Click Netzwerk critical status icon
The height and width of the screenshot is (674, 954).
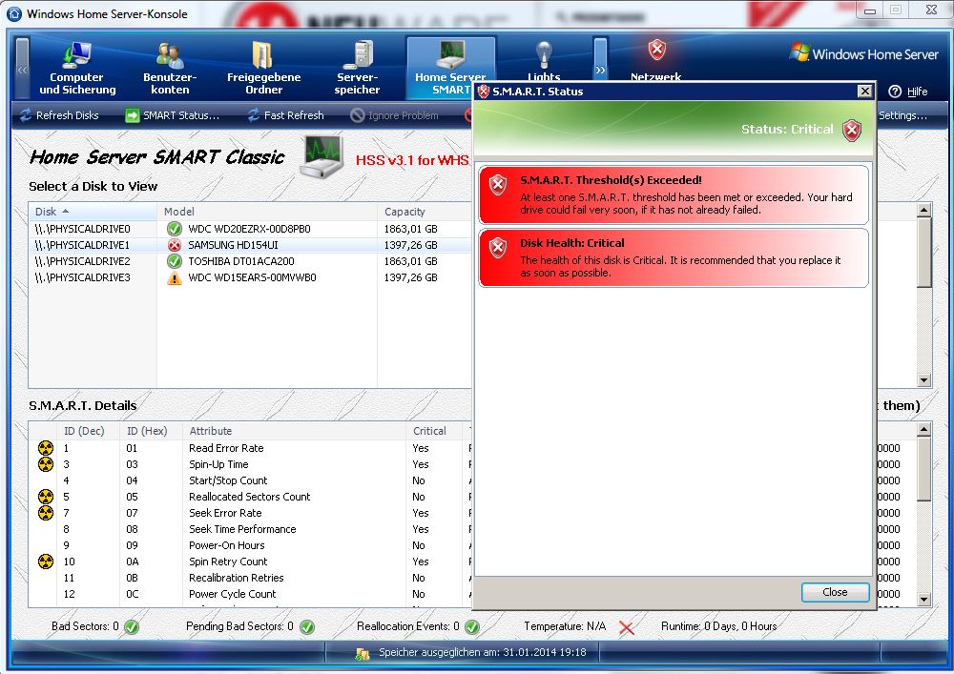[x=656, y=50]
